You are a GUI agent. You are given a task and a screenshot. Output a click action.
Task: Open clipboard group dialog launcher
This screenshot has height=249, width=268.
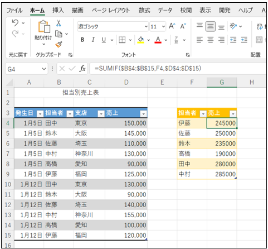tap(70, 55)
